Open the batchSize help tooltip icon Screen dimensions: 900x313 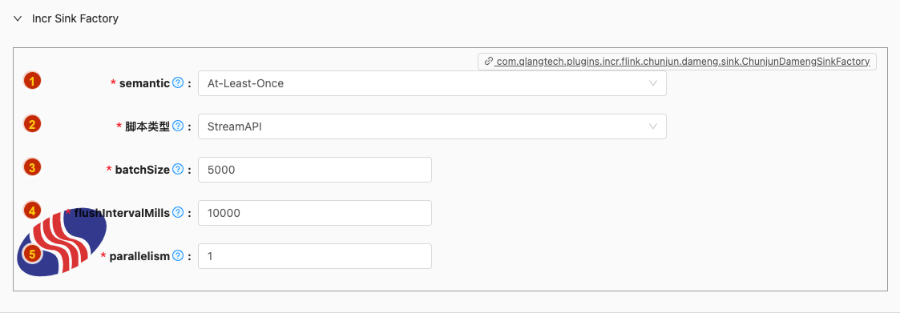(178, 170)
